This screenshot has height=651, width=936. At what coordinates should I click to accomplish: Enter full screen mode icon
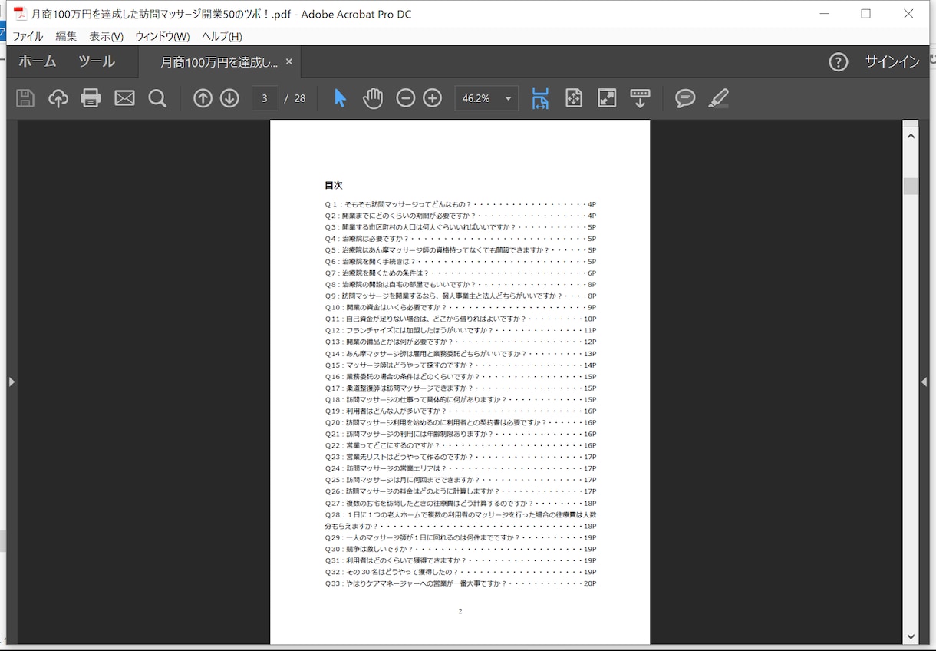607,98
